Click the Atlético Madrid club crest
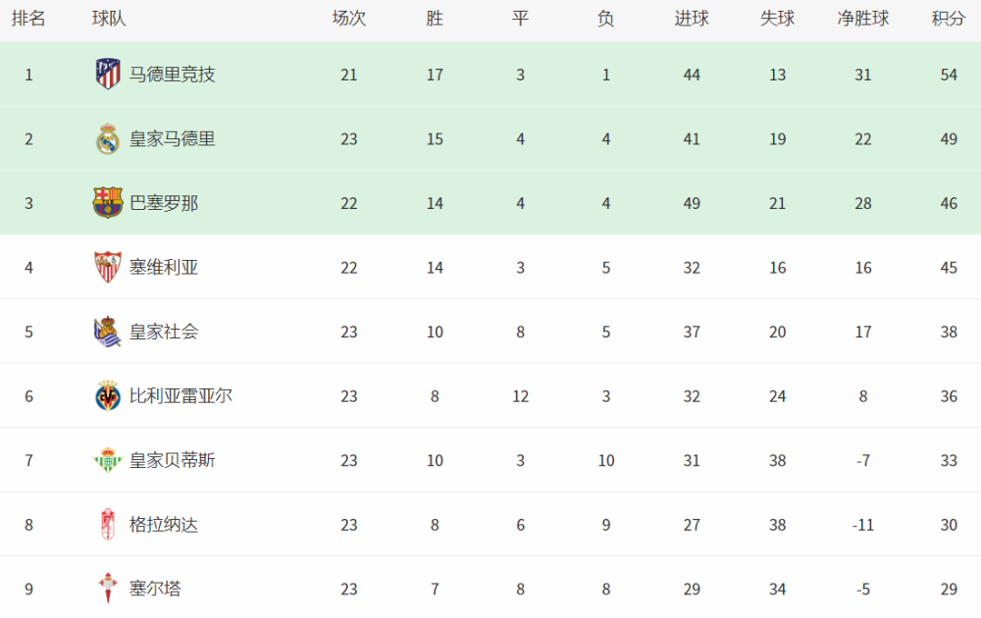The width and height of the screenshot is (981, 618). (x=108, y=74)
